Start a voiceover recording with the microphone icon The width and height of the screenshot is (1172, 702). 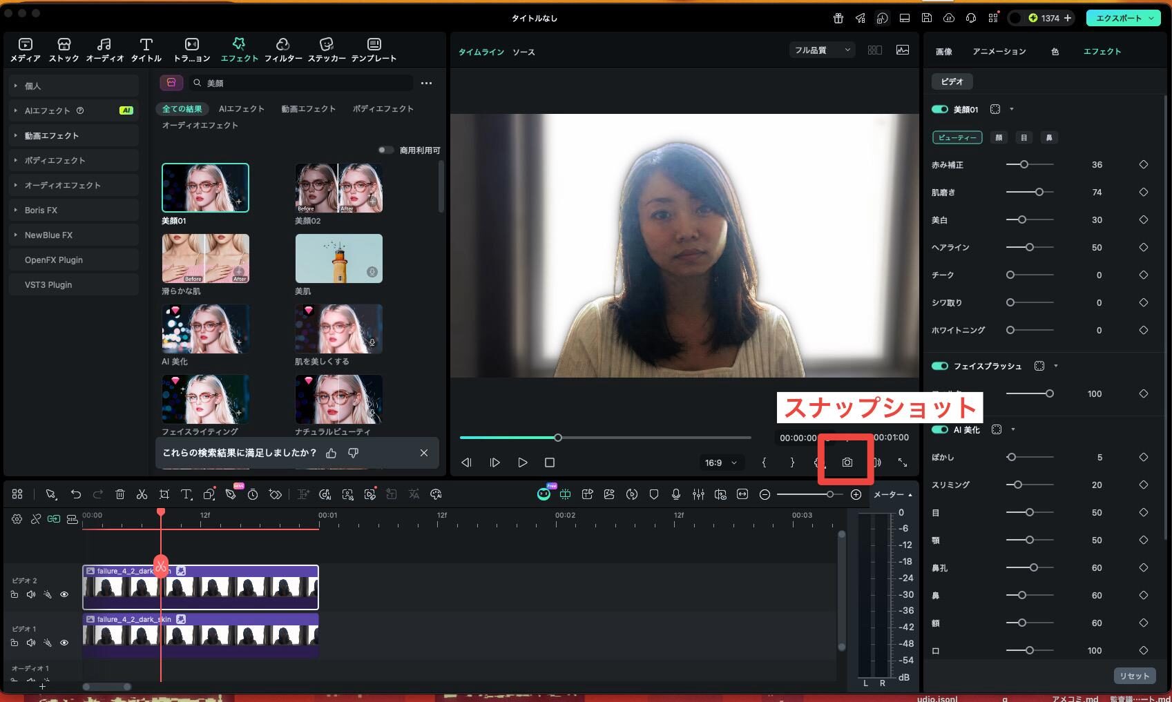coord(676,494)
